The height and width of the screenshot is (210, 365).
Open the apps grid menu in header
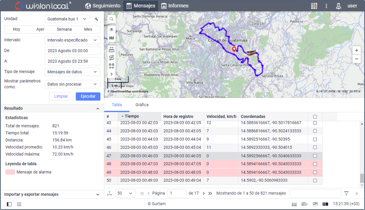[314, 6]
